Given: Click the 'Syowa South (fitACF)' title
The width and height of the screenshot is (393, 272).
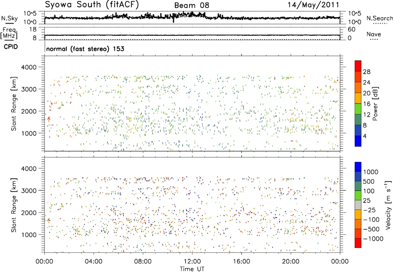Looking at the screenshot, I should (92, 4).
